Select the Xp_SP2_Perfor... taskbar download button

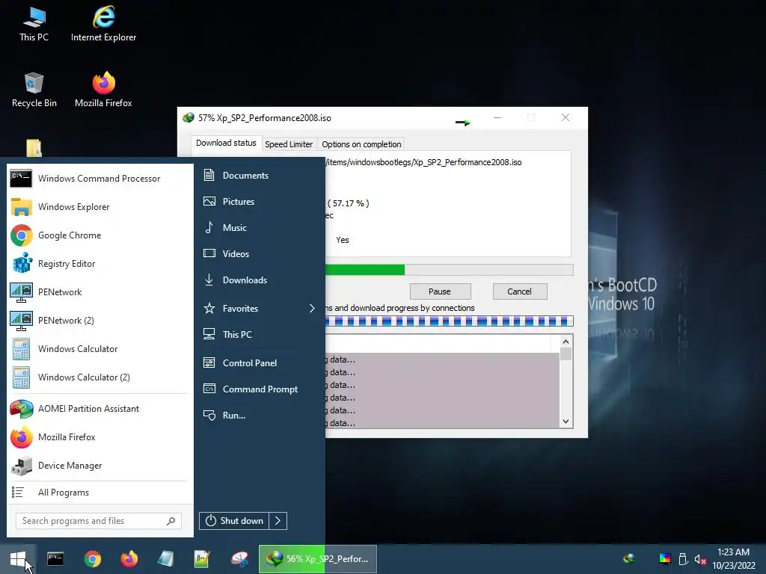point(317,559)
